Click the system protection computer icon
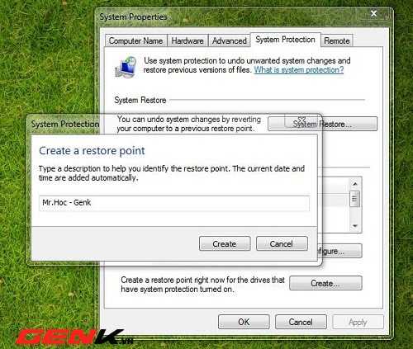 click(x=126, y=67)
